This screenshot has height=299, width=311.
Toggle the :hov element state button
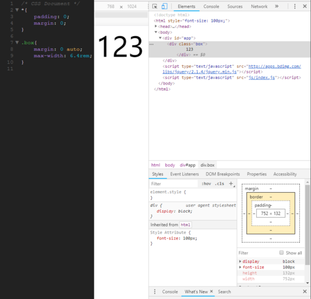207,183
